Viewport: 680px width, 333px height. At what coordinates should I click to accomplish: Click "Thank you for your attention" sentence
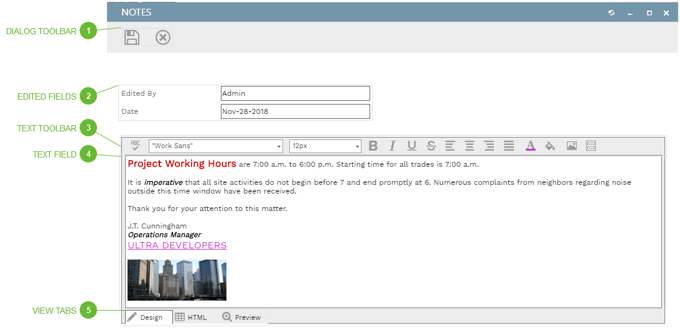click(x=207, y=209)
